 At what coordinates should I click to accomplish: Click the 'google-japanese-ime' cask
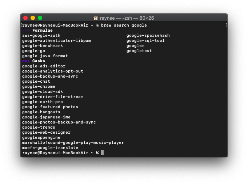click(46, 117)
